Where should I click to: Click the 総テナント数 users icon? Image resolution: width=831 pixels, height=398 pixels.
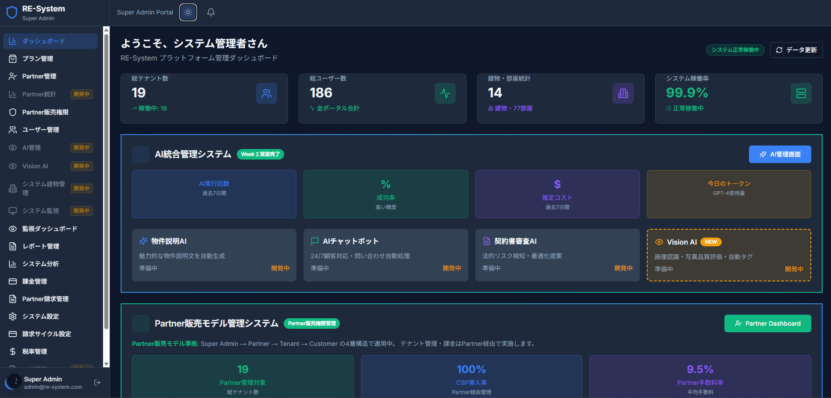coord(267,93)
